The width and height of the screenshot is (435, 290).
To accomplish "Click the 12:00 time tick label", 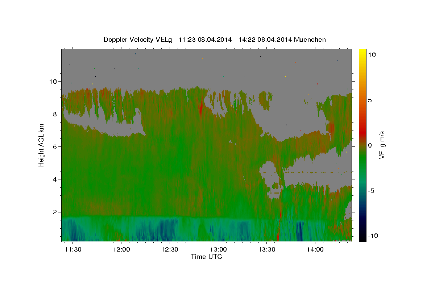I will coord(121,250).
